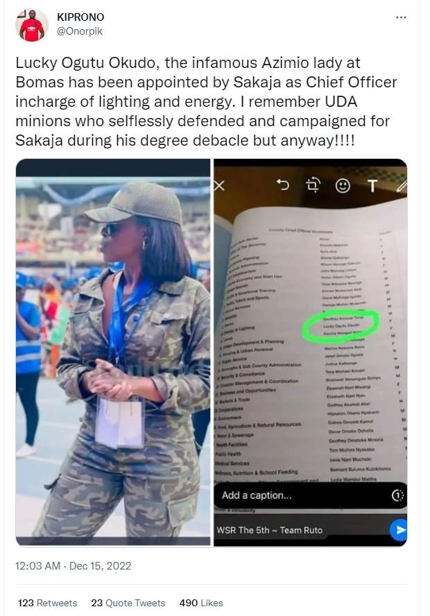Open the emoji sticker picker
The width and height of the screenshot is (430, 616).
(x=343, y=185)
